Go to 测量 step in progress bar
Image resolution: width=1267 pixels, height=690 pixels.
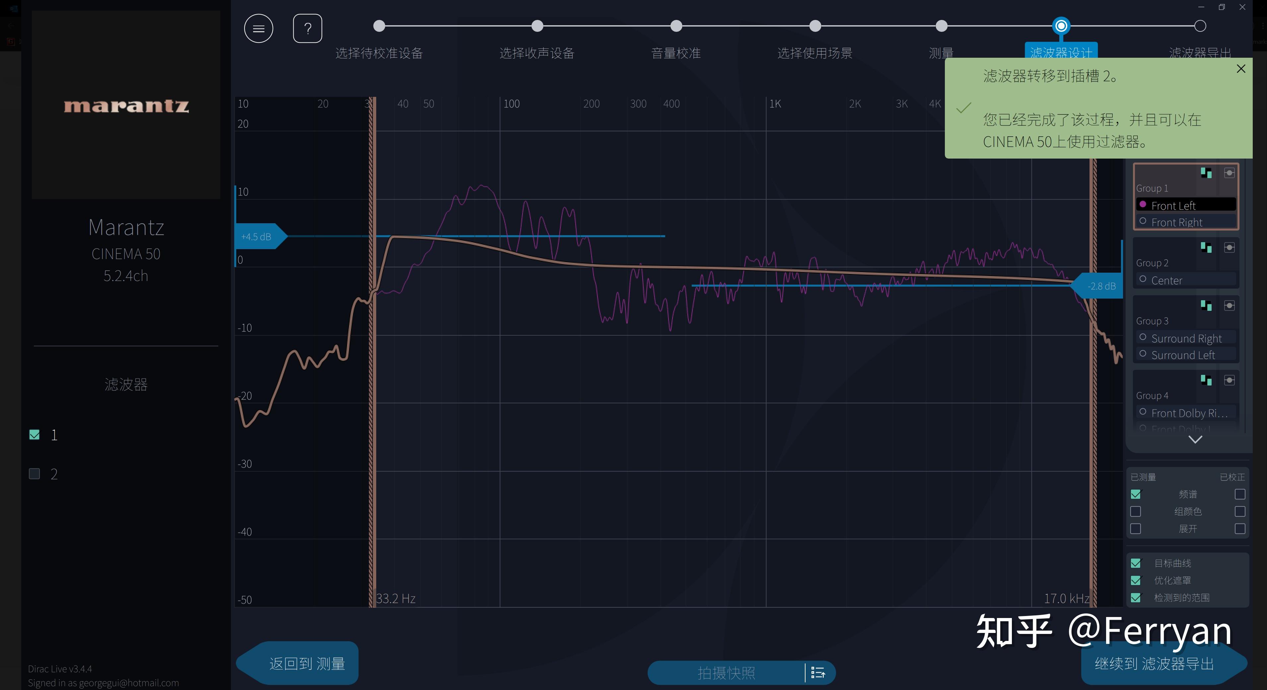[941, 26]
